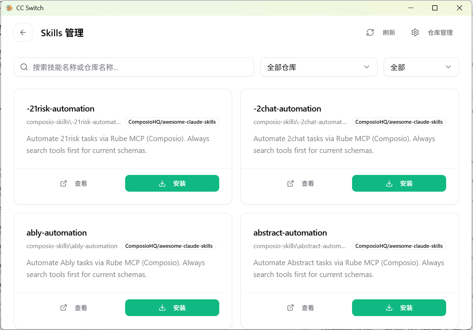Click download icon in abstract-automation install button
The height and width of the screenshot is (330, 473).
(389, 308)
